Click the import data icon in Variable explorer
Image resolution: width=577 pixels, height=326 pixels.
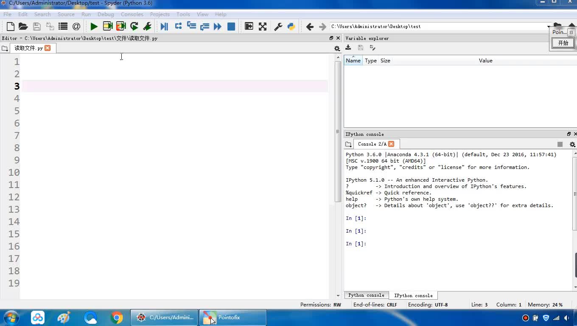348,48
